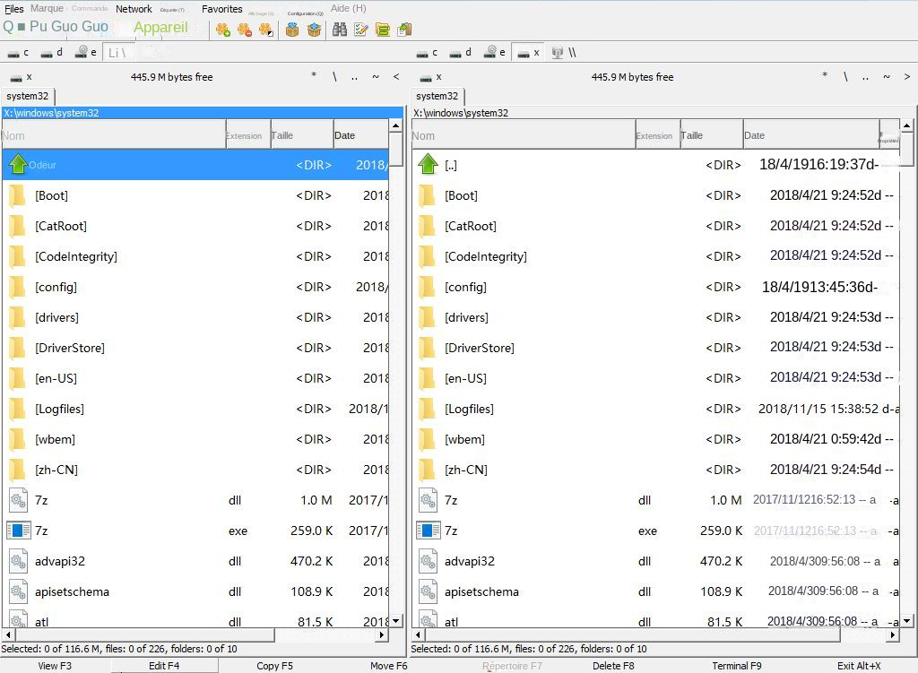The image size is (918, 673).
Task: Click the Synchronize directories toolbar icon
Action: coord(384,30)
